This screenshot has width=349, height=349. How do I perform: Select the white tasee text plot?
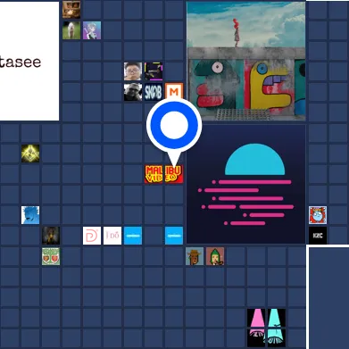(29, 61)
